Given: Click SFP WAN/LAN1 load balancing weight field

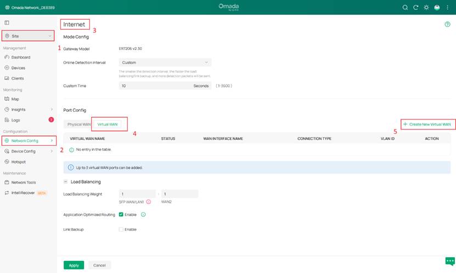Looking at the screenshot, I should tap(137, 194).
